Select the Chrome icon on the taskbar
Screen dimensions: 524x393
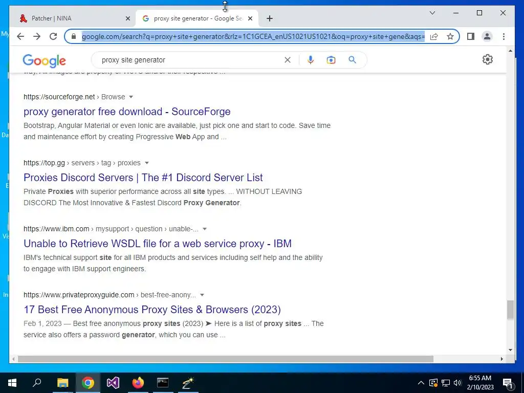click(x=88, y=383)
